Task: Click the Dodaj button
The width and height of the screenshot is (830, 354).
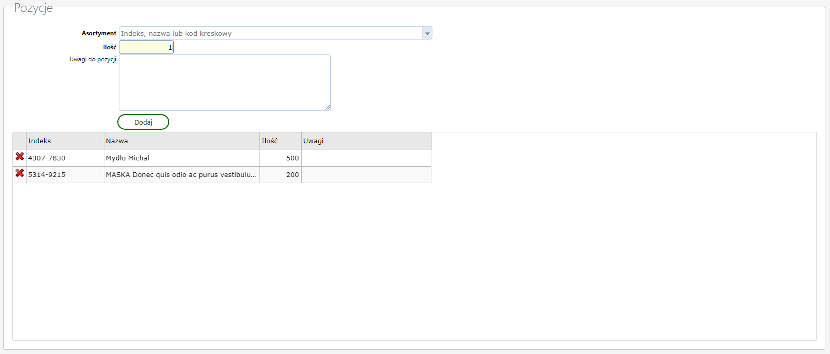Action: tap(143, 122)
